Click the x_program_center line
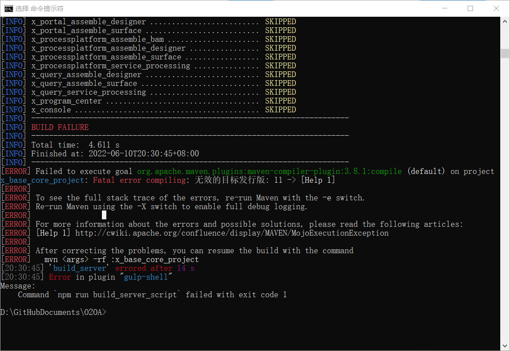 pyautogui.click(x=149, y=101)
